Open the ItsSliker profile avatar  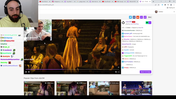pyautogui.click(x=156, y=12)
